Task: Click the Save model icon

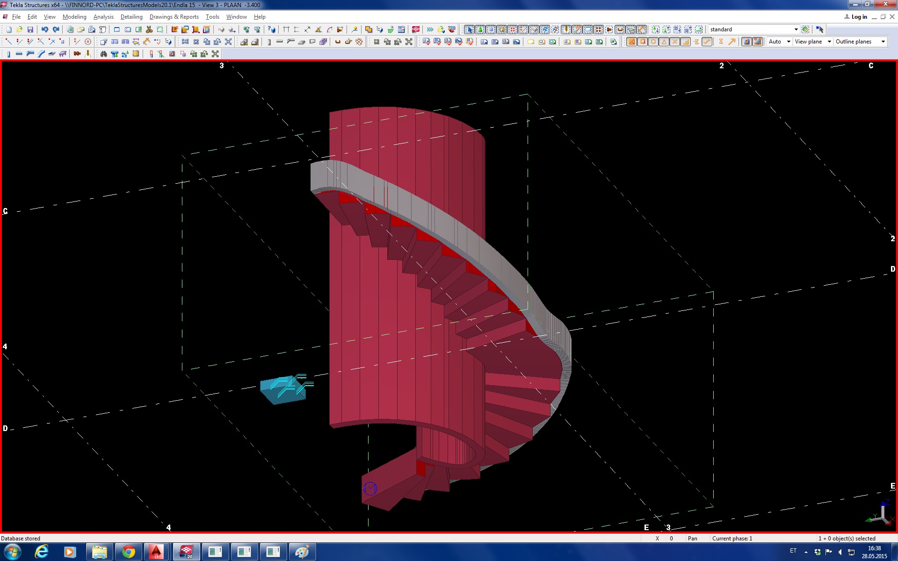Action: 30,29
